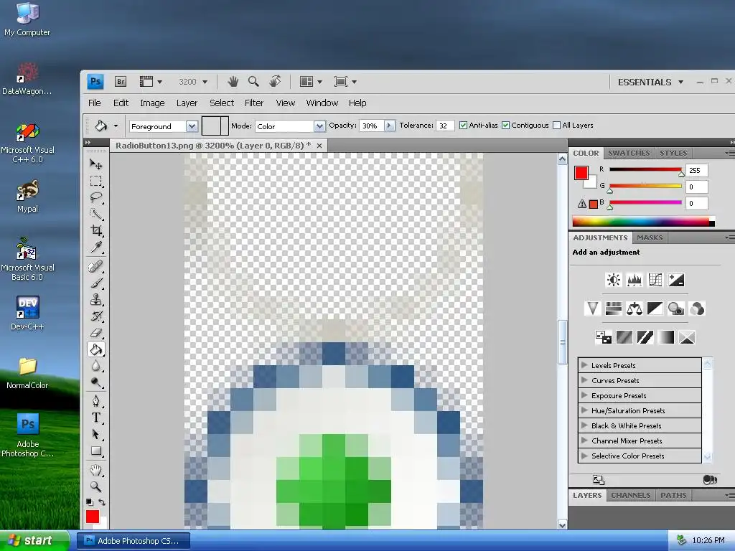The image size is (735, 551).
Task: Click Adobe Photoshop taskbar button
Action: click(x=134, y=541)
